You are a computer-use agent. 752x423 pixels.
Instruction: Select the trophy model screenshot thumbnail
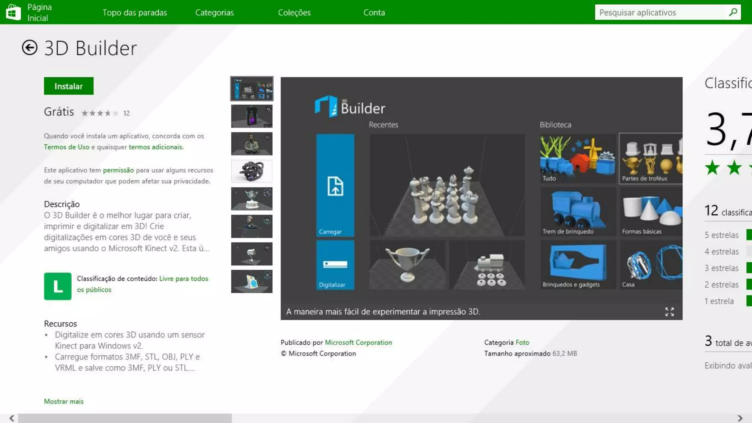coord(252,199)
